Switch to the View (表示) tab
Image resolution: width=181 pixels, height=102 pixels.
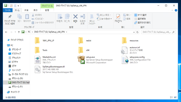[36, 10]
